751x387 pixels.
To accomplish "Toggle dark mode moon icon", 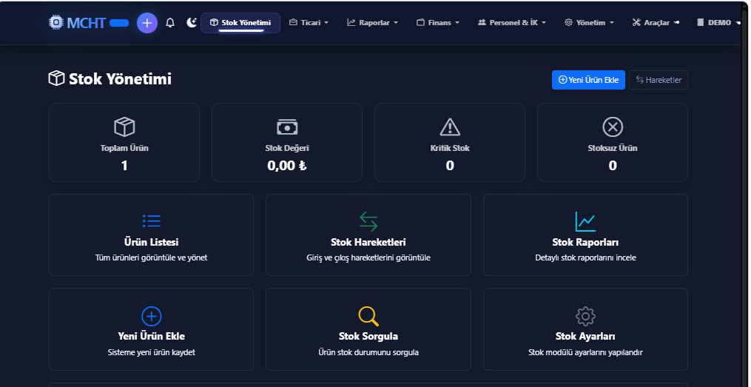I will [x=192, y=22].
